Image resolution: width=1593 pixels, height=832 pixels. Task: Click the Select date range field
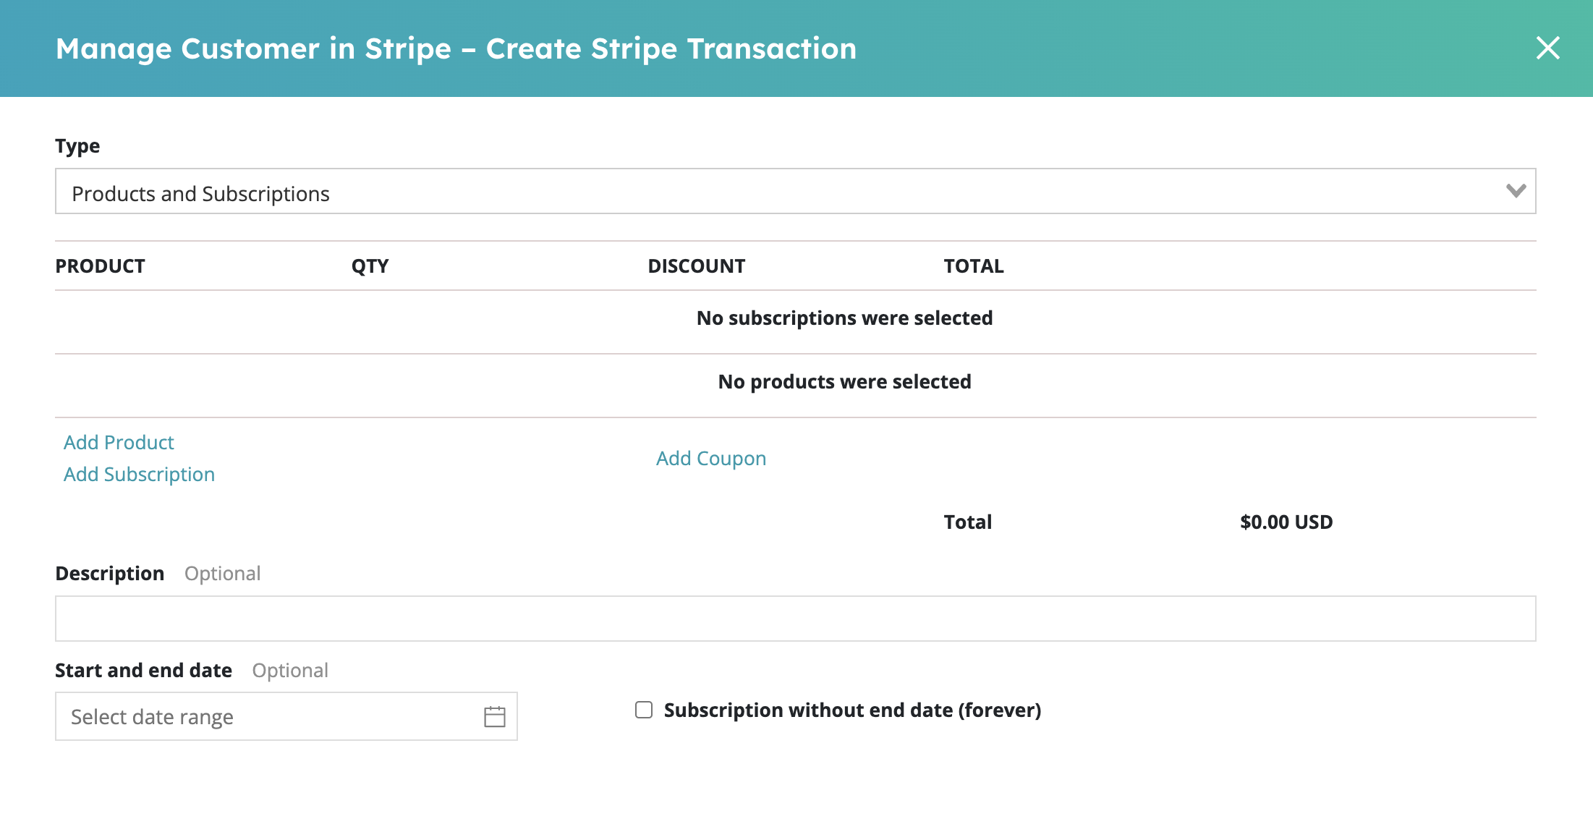pyautogui.click(x=286, y=716)
